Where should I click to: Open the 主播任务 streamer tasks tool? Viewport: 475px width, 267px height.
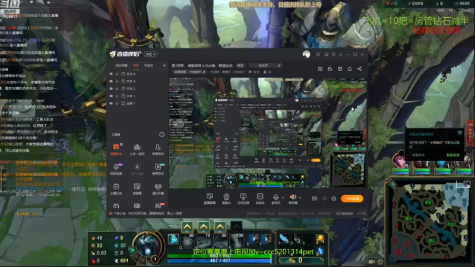pyautogui.click(x=116, y=189)
